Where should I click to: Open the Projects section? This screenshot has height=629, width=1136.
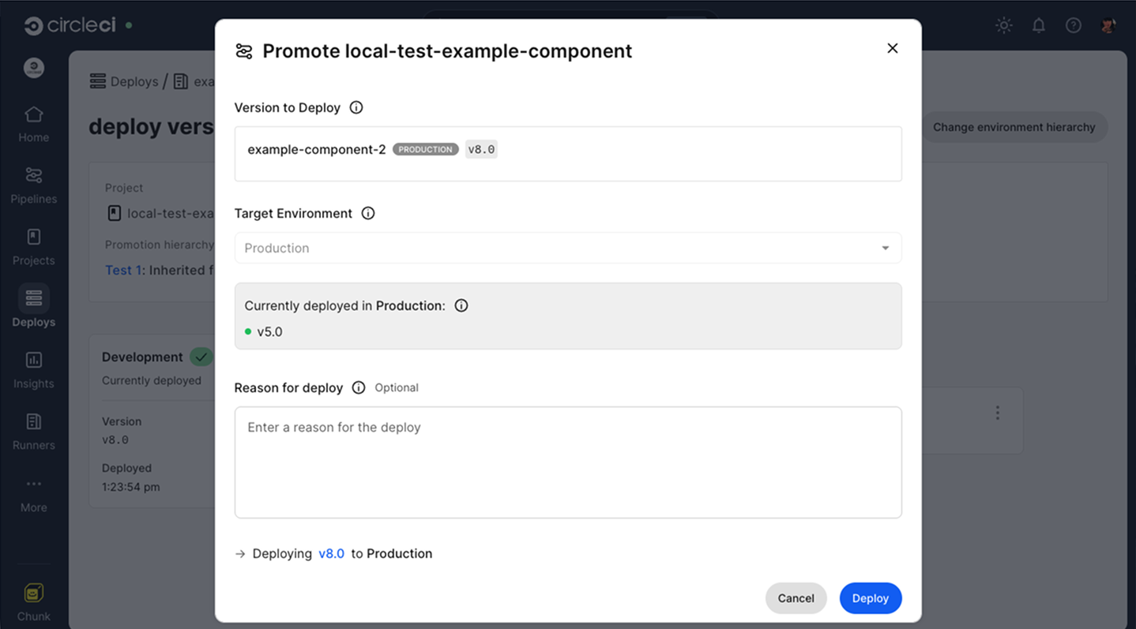(33, 245)
